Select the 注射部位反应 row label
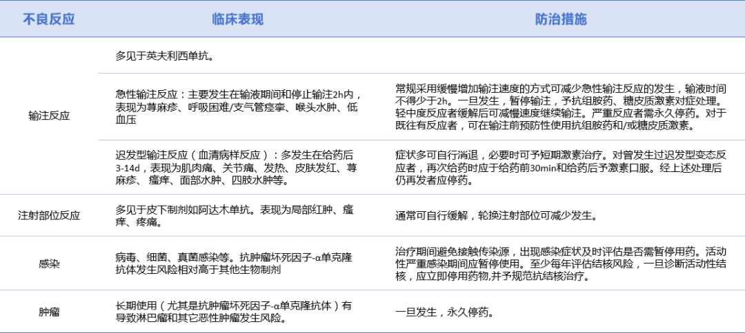The image size is (745, 333). click(x=49, y=215)
